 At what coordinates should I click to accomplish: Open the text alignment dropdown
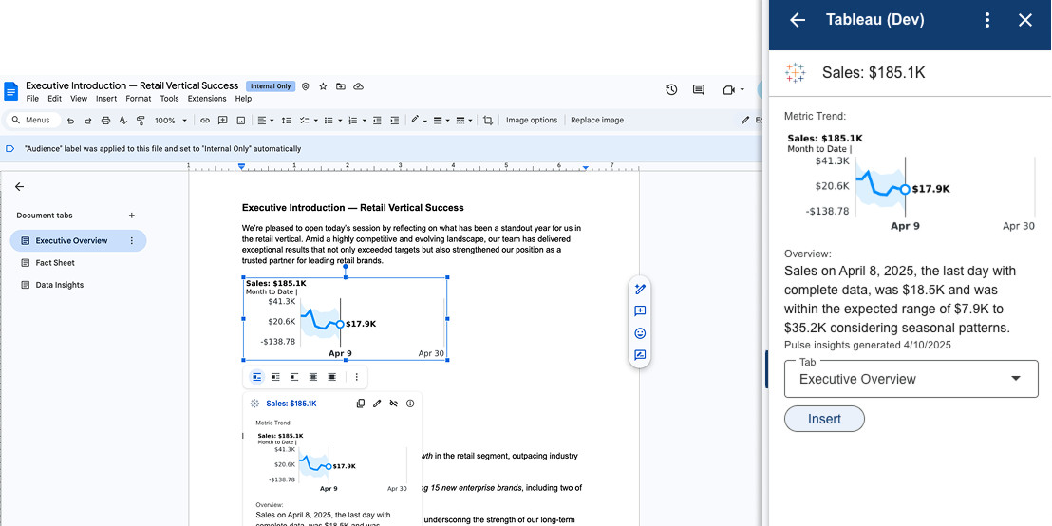pos(266,121)
